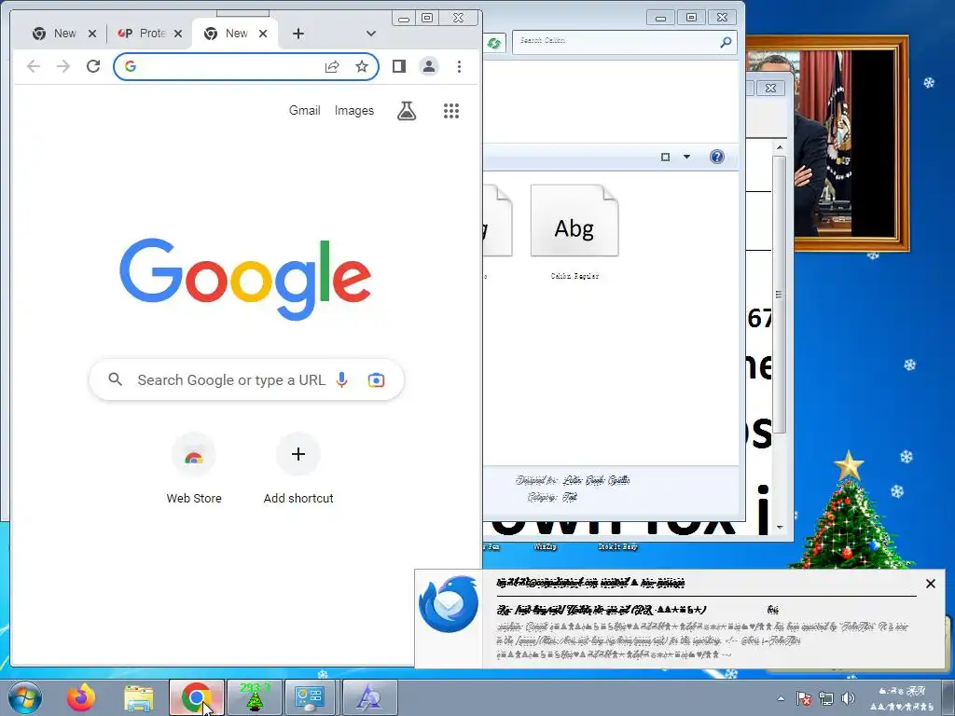Viewport: 955px width, 716px height.
Task: Open a new Chrome tab with the plus
Action: 298,34
